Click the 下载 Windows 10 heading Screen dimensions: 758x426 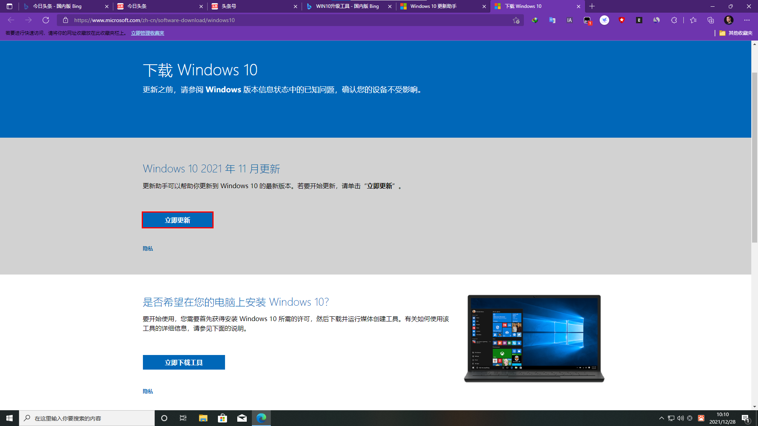pyautogui.click(x=200, y=70)
